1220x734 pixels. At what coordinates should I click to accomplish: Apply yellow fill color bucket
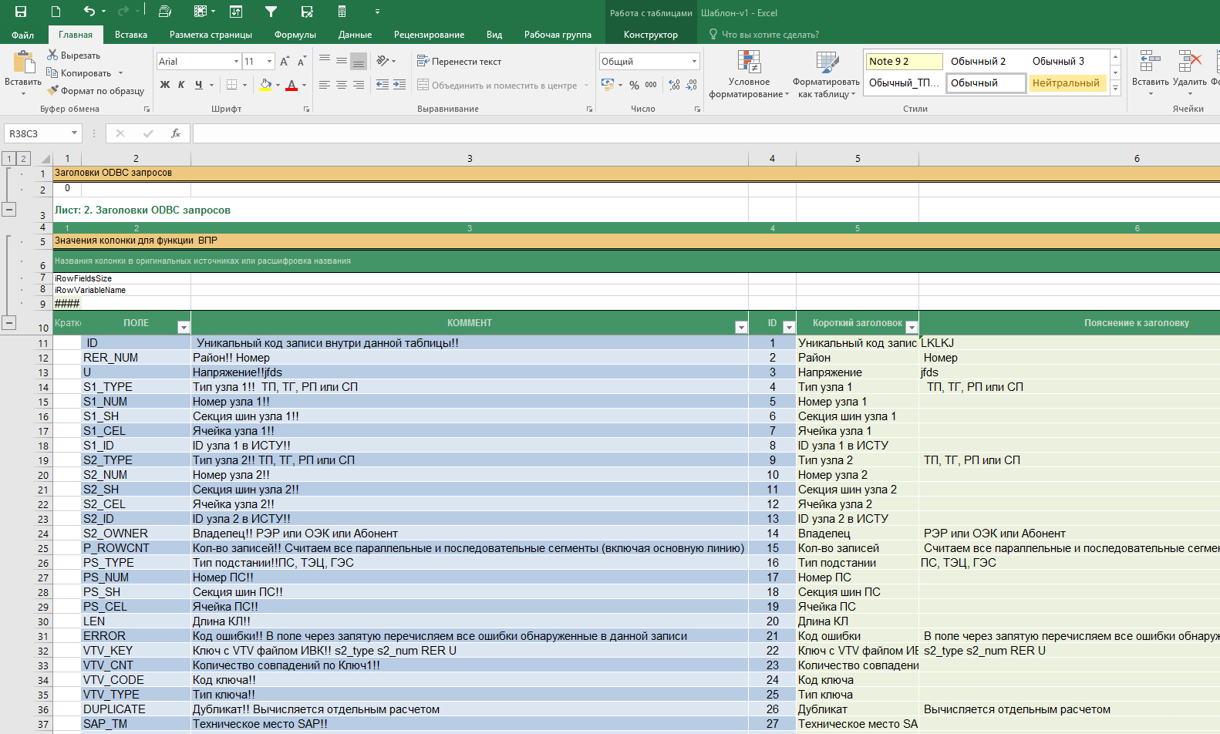point(265,85)
